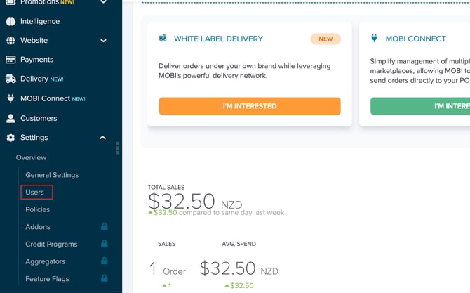The image size is (470, 293).
Task: Click the lock icon beside Addons
Action: click(x=104, y=227)
